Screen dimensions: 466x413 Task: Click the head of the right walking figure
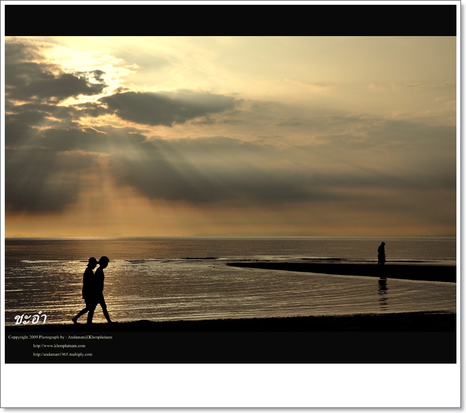click(104, 261)
